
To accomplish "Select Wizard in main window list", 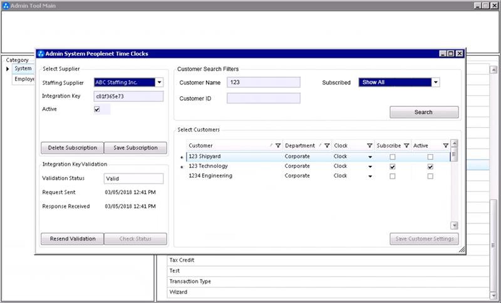I will [x=328, y=292].
